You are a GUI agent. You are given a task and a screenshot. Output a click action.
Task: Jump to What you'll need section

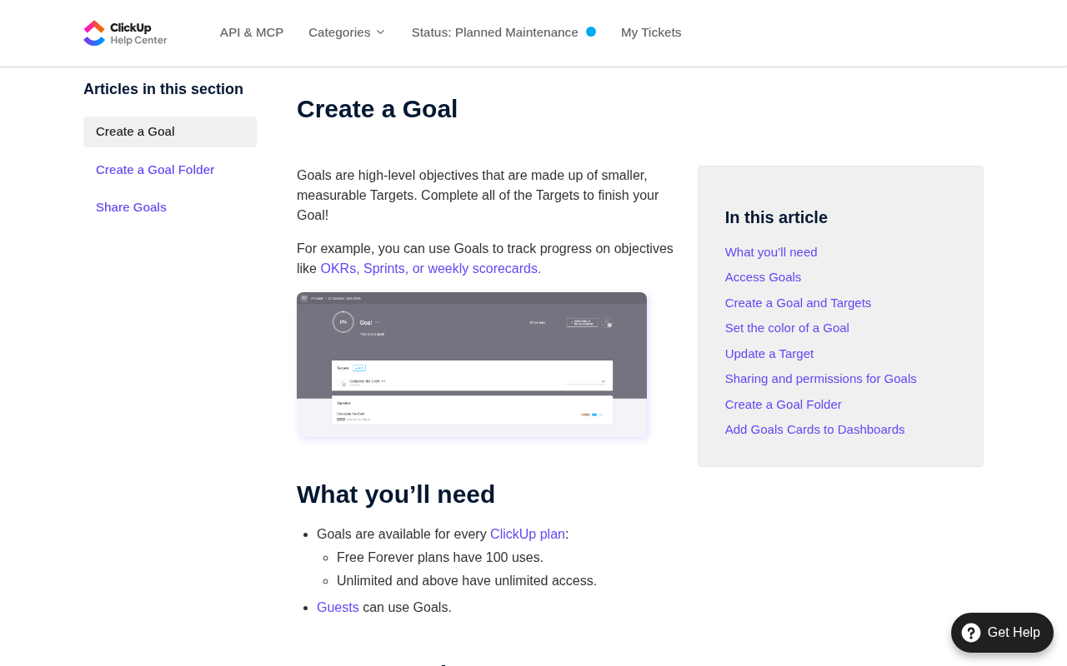pos(771,252)
